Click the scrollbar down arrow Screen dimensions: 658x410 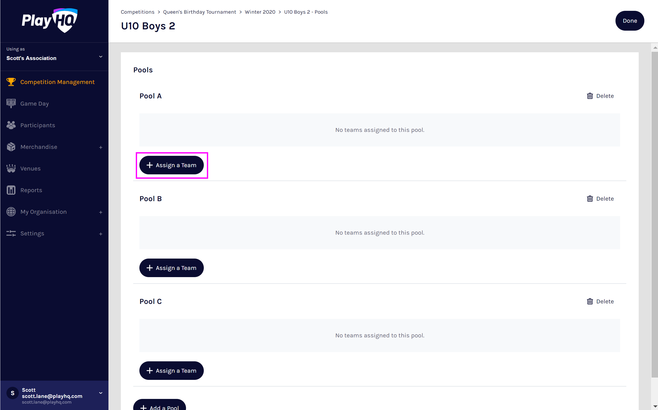coord(655,406)
